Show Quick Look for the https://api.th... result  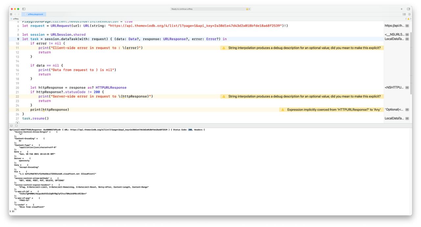[407, 26]
